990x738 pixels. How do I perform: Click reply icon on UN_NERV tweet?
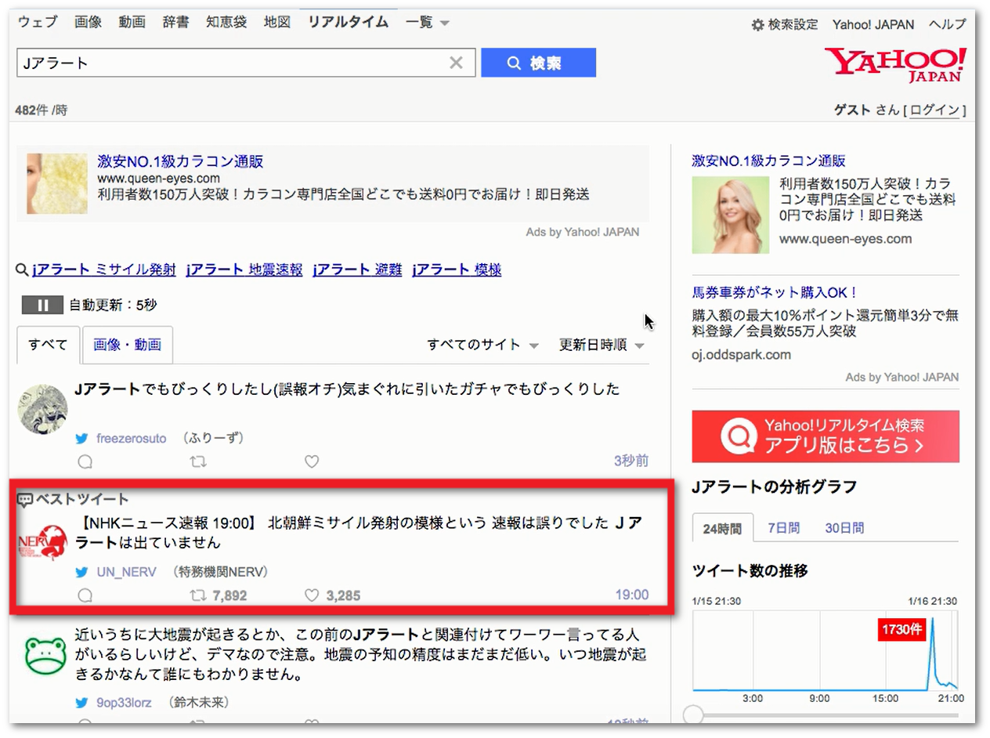click(85, 595)
